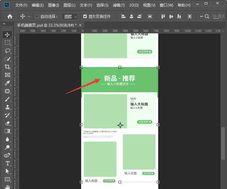
Task: Choose the Brush tool
Action: click(x=7, y=99)
